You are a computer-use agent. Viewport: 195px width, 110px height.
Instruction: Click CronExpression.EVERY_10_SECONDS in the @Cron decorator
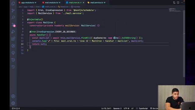pyautogui.click(x=56, y=32)
